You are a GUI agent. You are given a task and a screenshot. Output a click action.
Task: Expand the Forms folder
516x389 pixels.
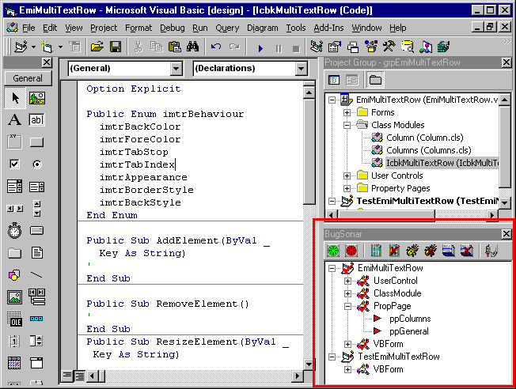tap(347, 112)
